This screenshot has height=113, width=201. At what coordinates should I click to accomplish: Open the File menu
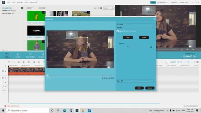[x=8, y=2]
